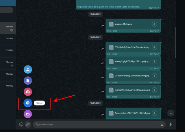The width and height of the screenshot is (185, 132).
Task: Download images (17).jpeg file
Action: pyautogui.click(x=154, y=24)
